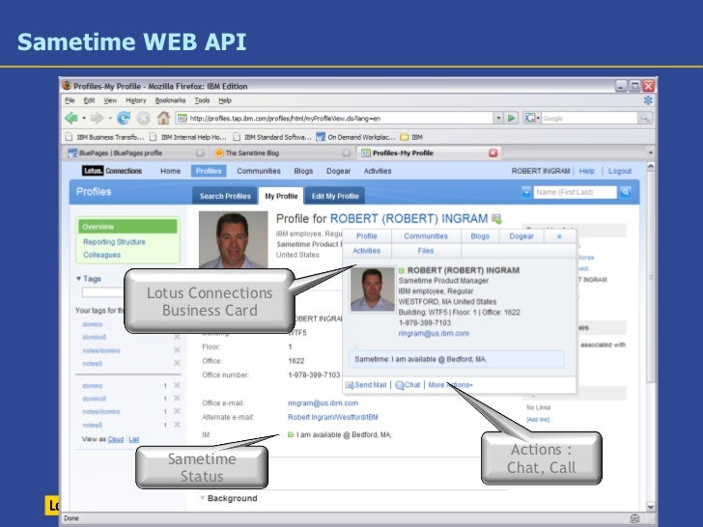
Task: Open the Files tab in business card
Action: tap(426, 251)
